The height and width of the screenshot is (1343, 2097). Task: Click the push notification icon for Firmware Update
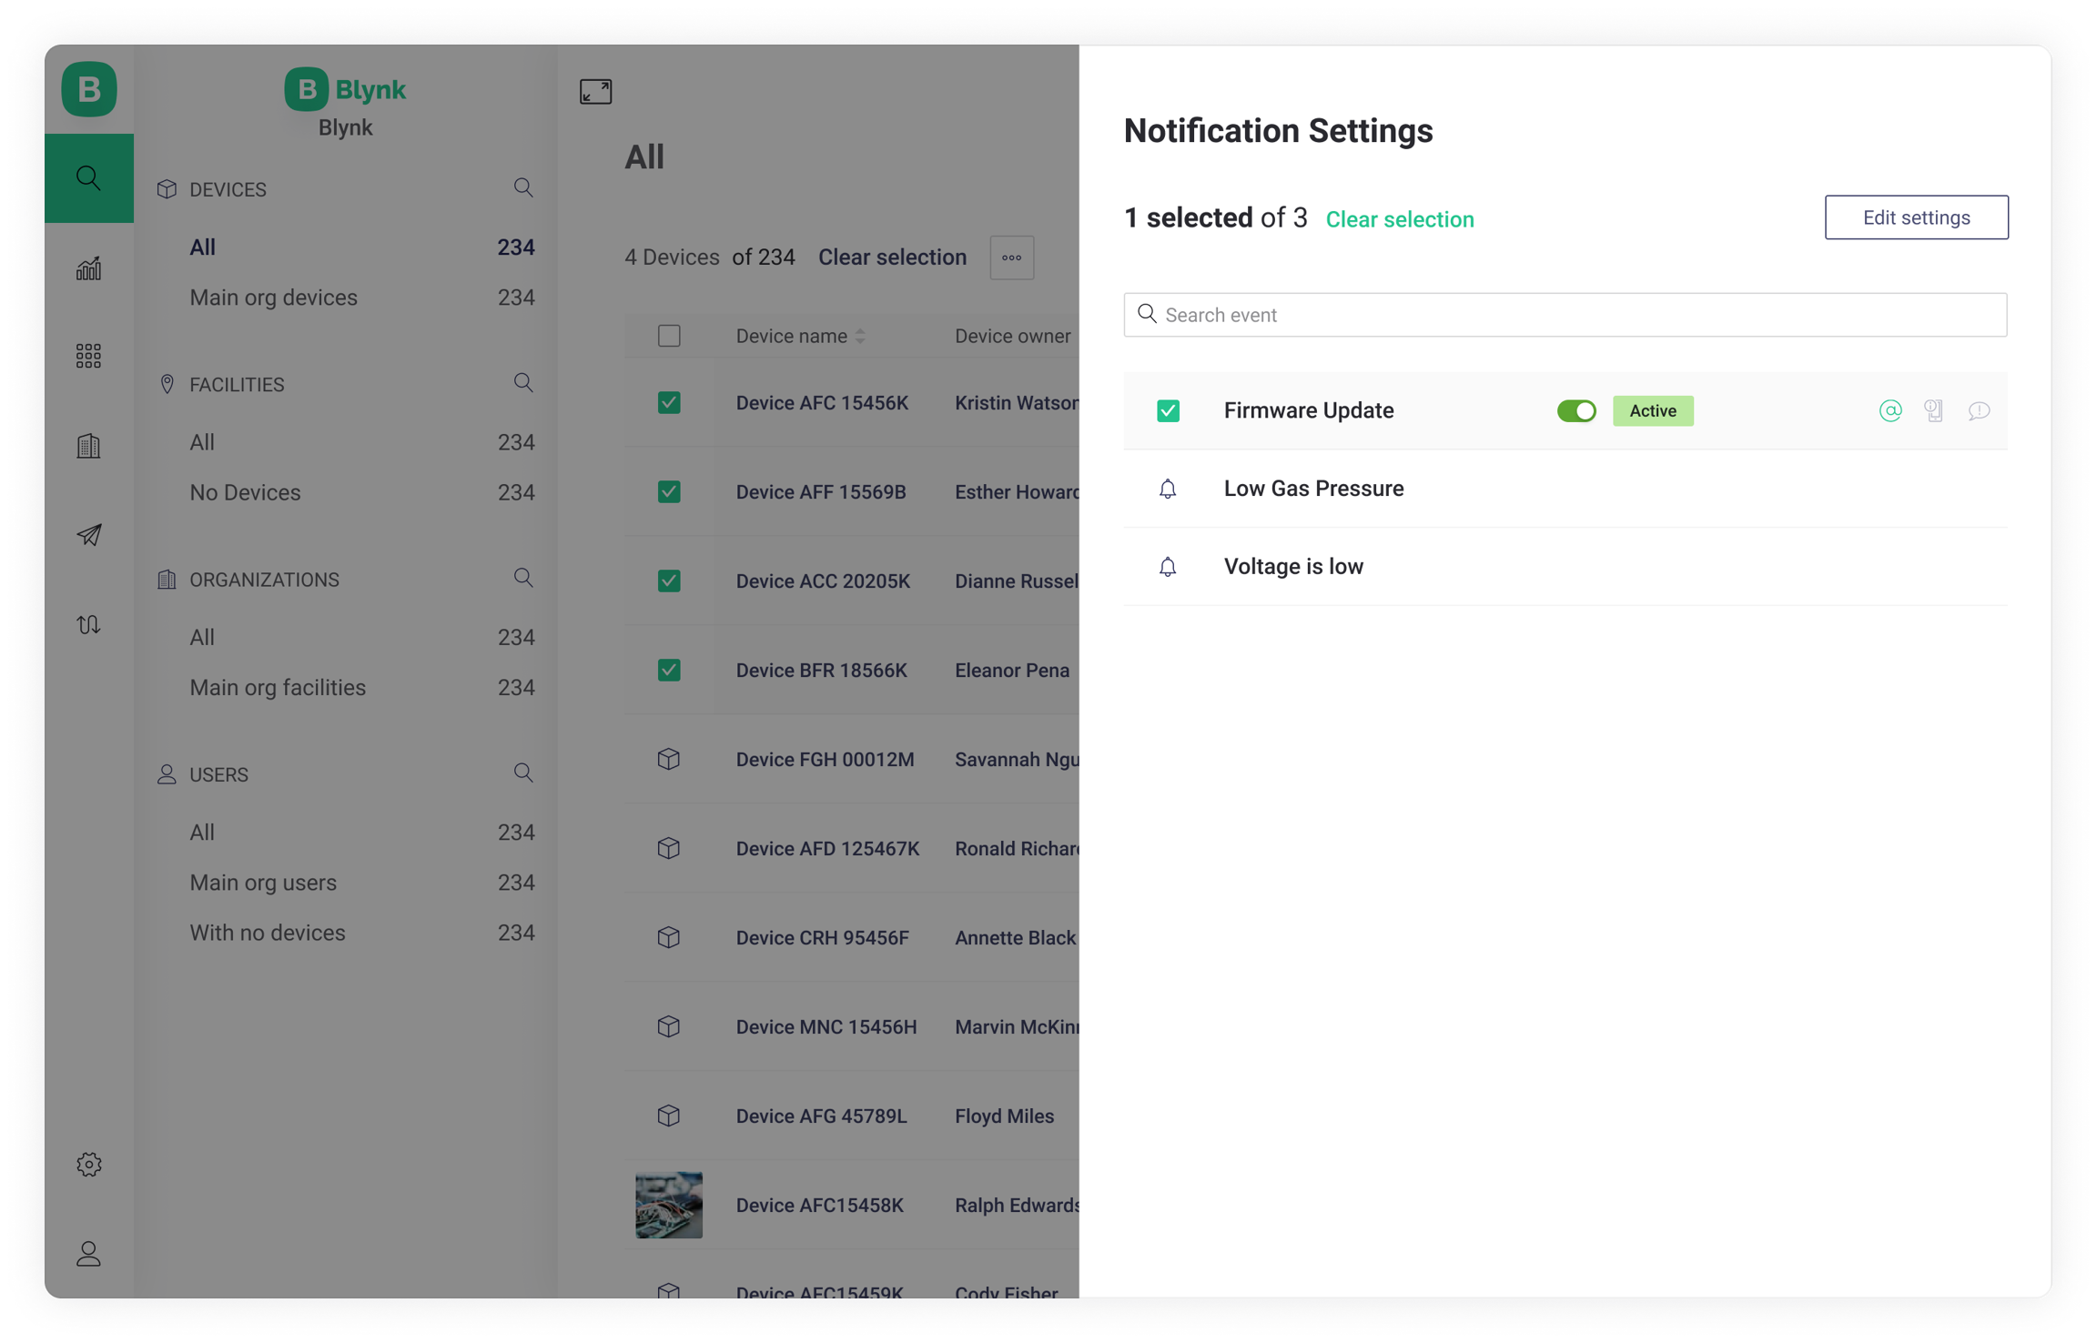[x=1933, y=410]
